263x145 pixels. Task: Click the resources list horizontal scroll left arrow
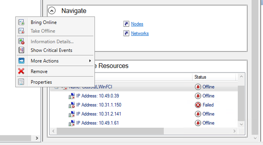point(53,131)
